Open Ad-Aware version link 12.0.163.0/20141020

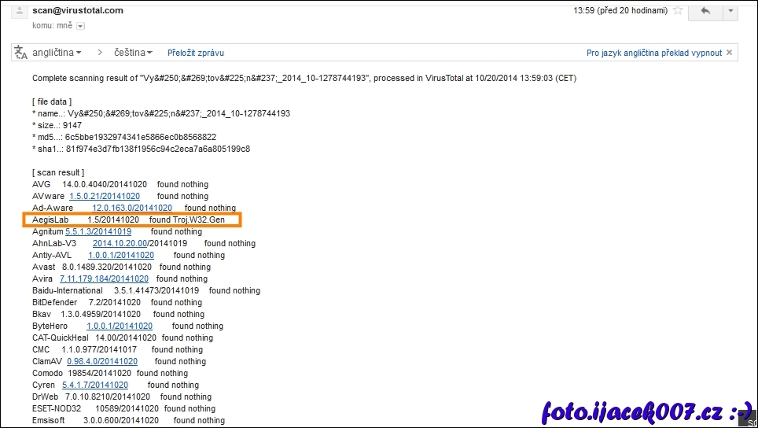point(132,208)
